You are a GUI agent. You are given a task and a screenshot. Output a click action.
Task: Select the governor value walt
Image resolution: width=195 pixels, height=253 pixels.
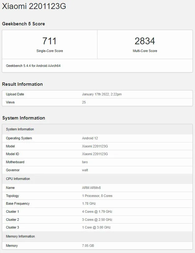(x=85, y=170)
